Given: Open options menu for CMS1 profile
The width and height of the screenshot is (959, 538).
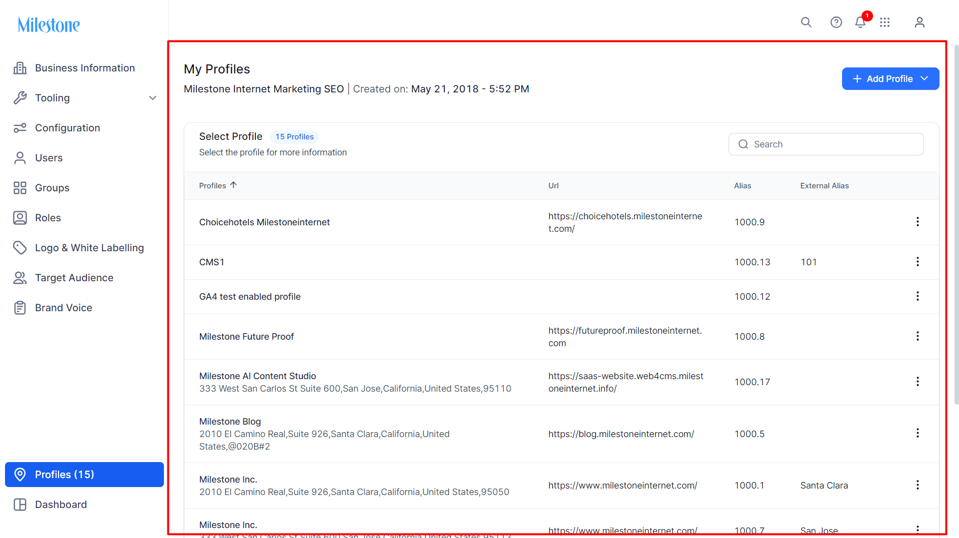Looking at the screenshot, I should pos(918,262).
